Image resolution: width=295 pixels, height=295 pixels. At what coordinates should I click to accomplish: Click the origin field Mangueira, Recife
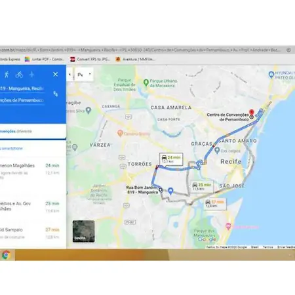point(22,88)
